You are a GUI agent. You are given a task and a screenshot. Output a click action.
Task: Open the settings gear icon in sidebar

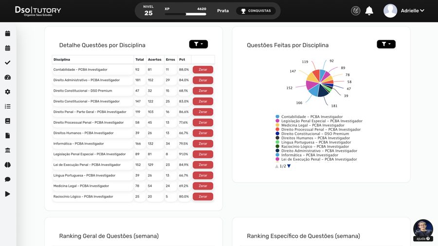[7, 92]
